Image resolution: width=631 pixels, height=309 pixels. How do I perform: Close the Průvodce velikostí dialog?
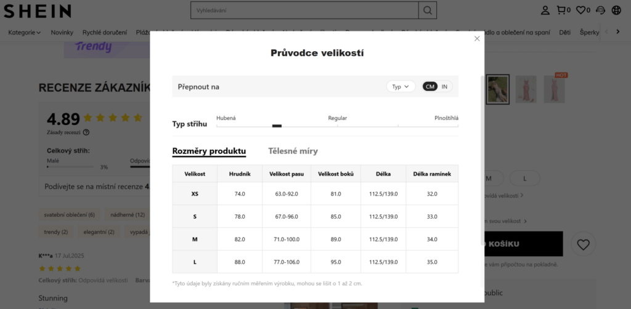click(477, 39)
